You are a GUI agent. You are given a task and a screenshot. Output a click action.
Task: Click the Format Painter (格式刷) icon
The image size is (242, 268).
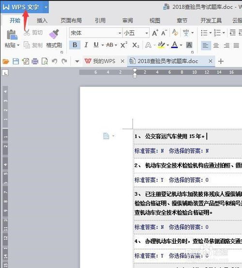point(54,34)
